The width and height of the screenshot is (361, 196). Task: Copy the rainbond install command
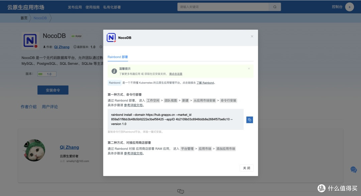(x=250, y=120)
